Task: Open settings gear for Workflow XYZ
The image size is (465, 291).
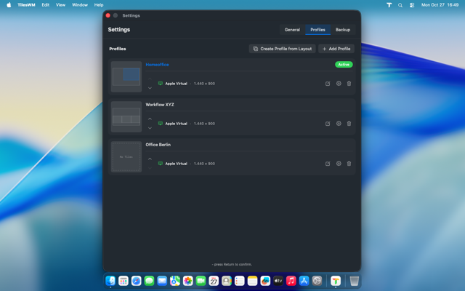Action: 339,124
